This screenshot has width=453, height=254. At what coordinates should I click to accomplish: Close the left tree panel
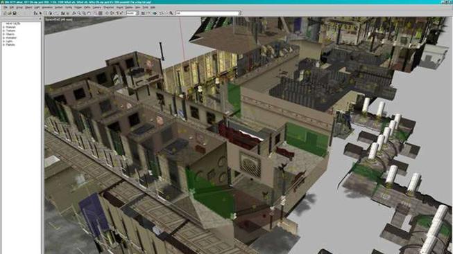click(40, 19)
